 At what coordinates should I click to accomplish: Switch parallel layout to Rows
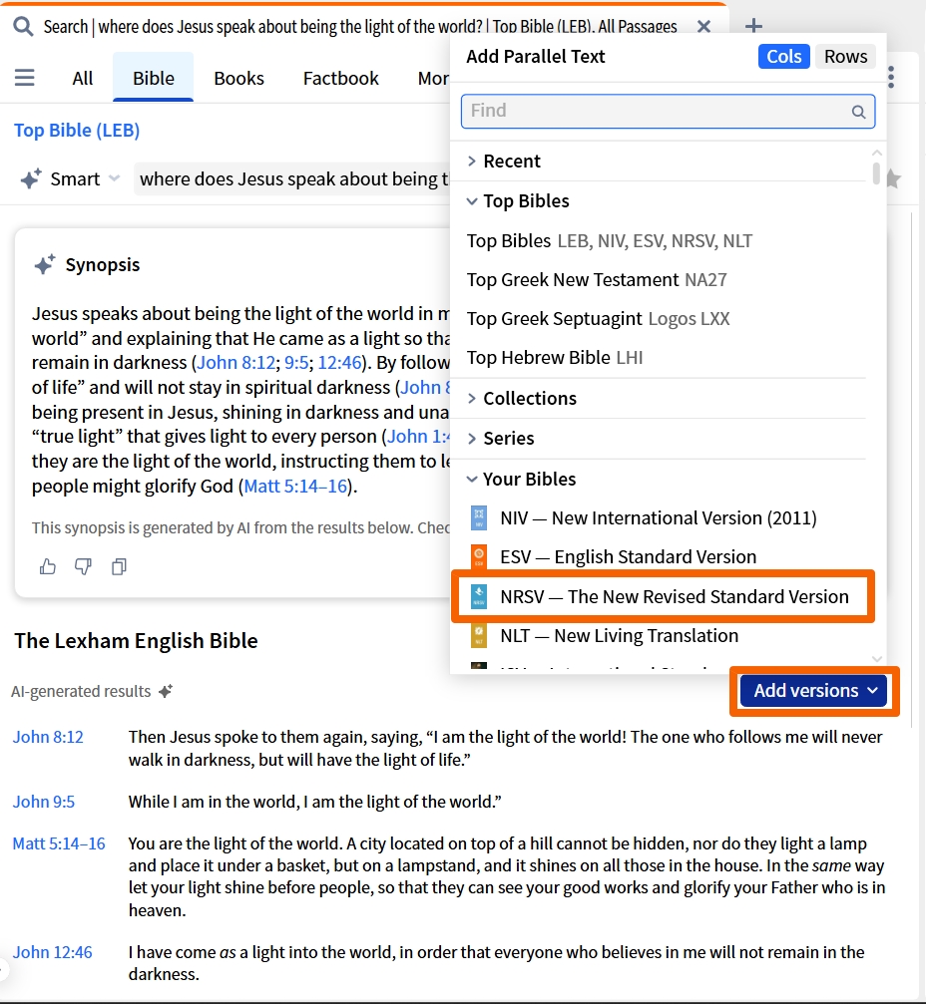[x=845, y=57]
